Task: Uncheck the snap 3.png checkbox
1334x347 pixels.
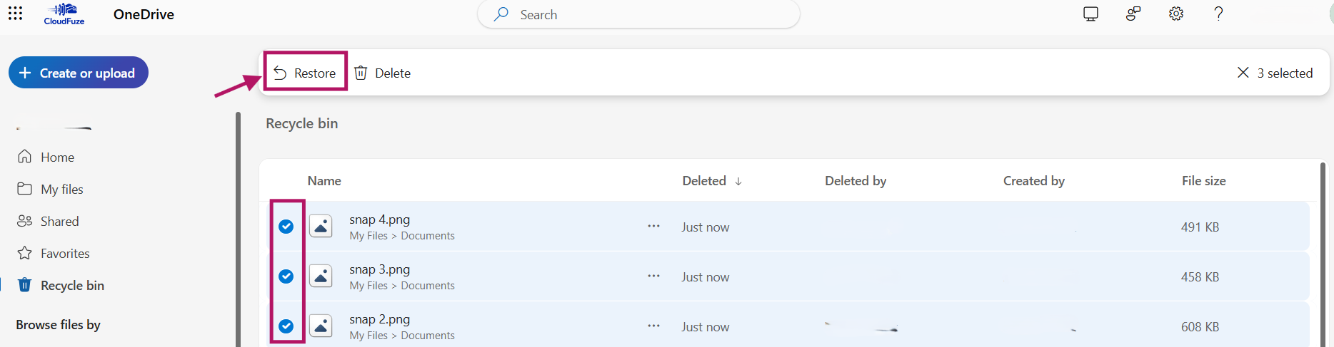Action: [286, 276]
